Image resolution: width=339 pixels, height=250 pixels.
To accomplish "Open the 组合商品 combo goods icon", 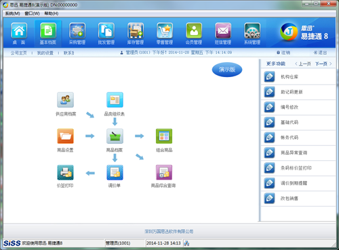I will point(164,136).
